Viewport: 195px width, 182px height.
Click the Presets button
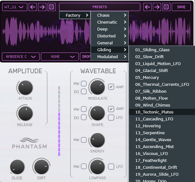(99, 7)
